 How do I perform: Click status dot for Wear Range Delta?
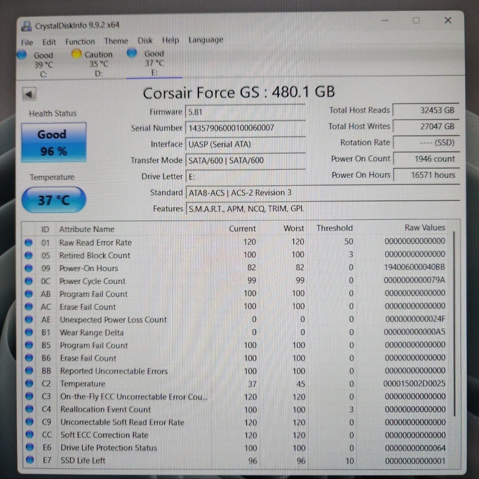(29, 332)
